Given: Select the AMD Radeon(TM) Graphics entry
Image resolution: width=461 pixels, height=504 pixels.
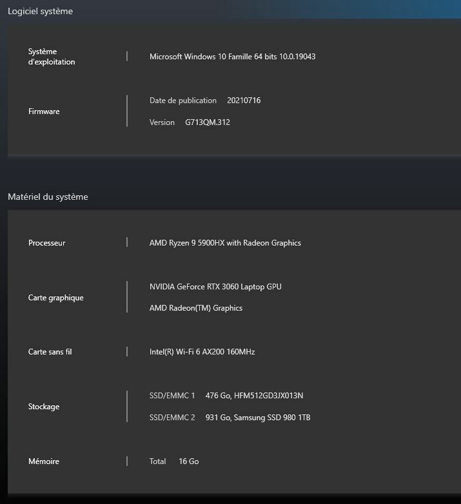Looking at the screenshot, I should pos(196,308).
